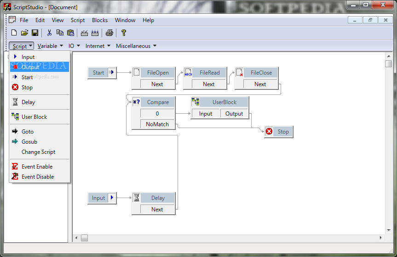Open the Edit menu
Screen dimensions: 397x257
(x=40, y=20)
